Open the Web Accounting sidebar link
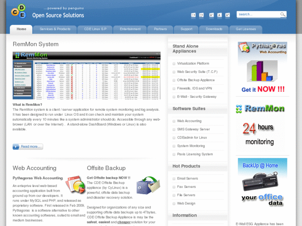 (189, 121)
